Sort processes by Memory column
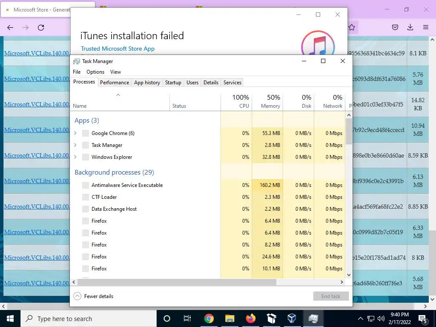Viewport: 436px width, 327px height. (267, 102)
